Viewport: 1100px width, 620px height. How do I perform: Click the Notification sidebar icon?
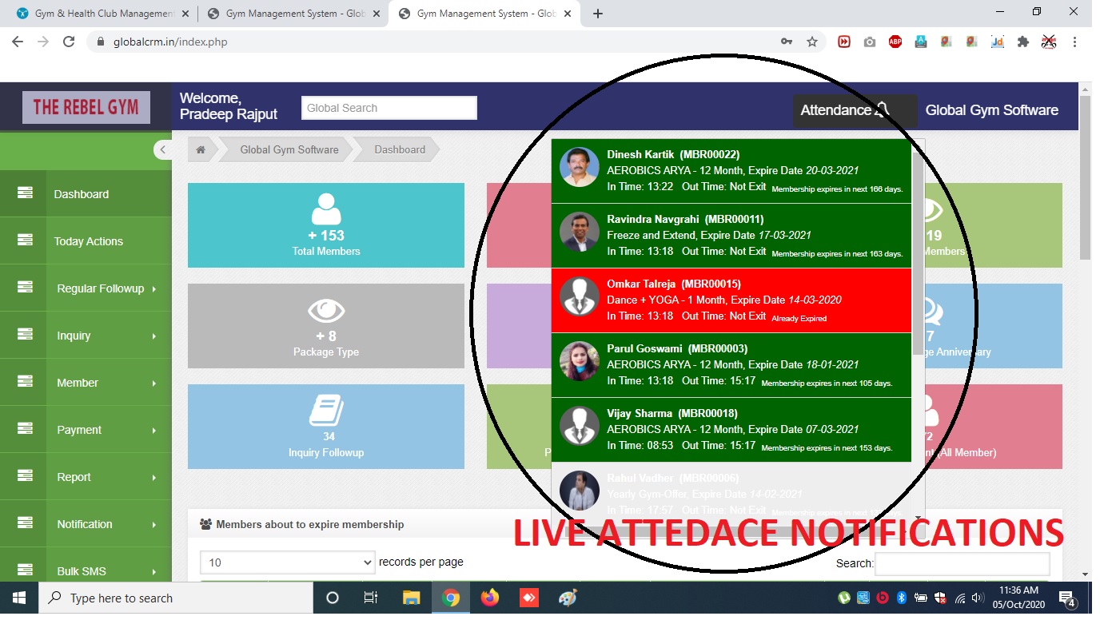coord(24,523)
